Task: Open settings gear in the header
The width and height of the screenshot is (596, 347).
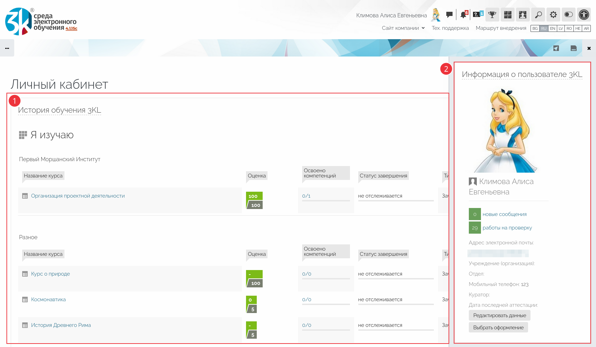Action: (x=553, y=15)
